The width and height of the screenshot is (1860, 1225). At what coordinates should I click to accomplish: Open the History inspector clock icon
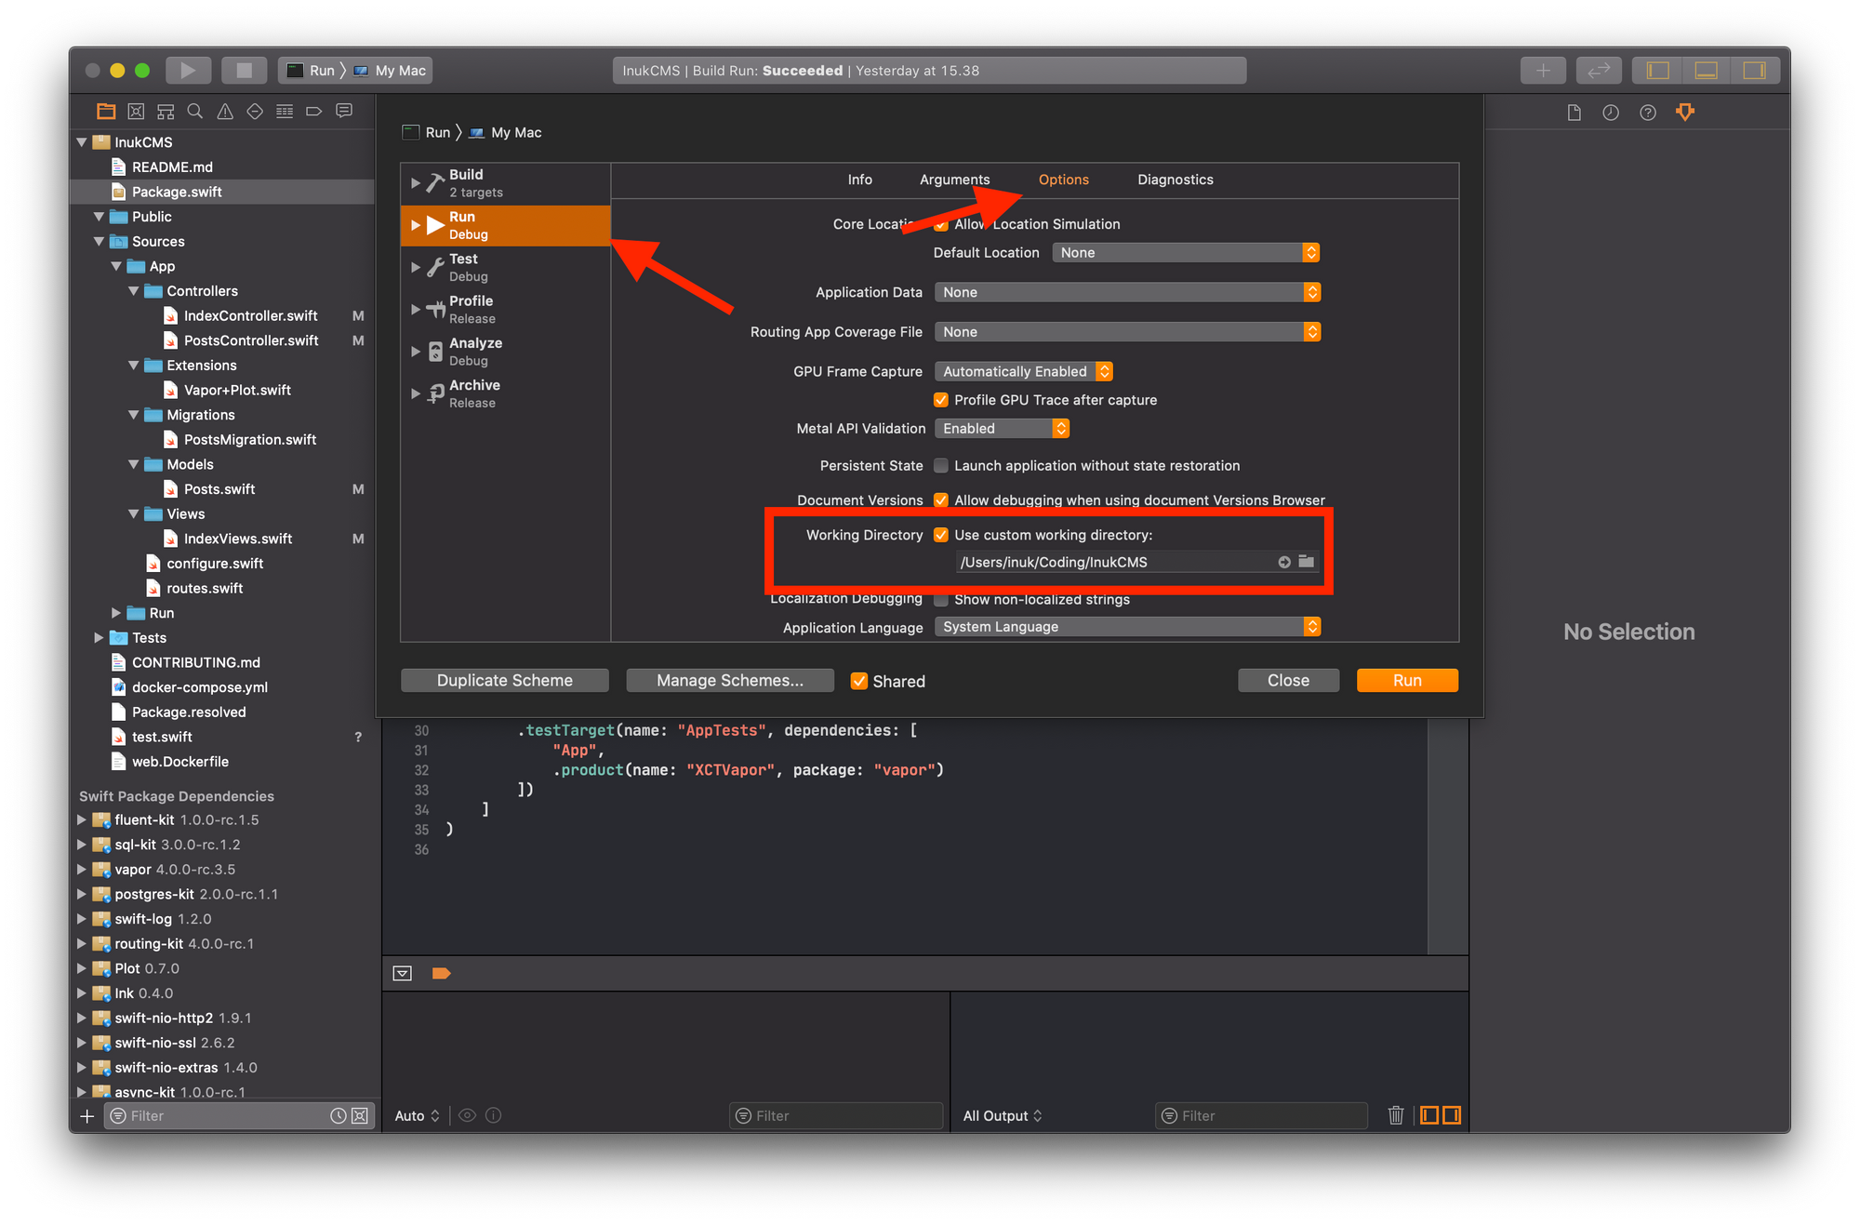coord(1611,113)
